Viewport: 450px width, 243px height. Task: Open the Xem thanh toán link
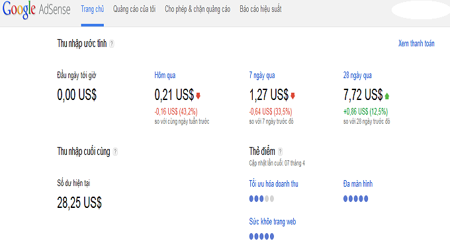point(416,44)
